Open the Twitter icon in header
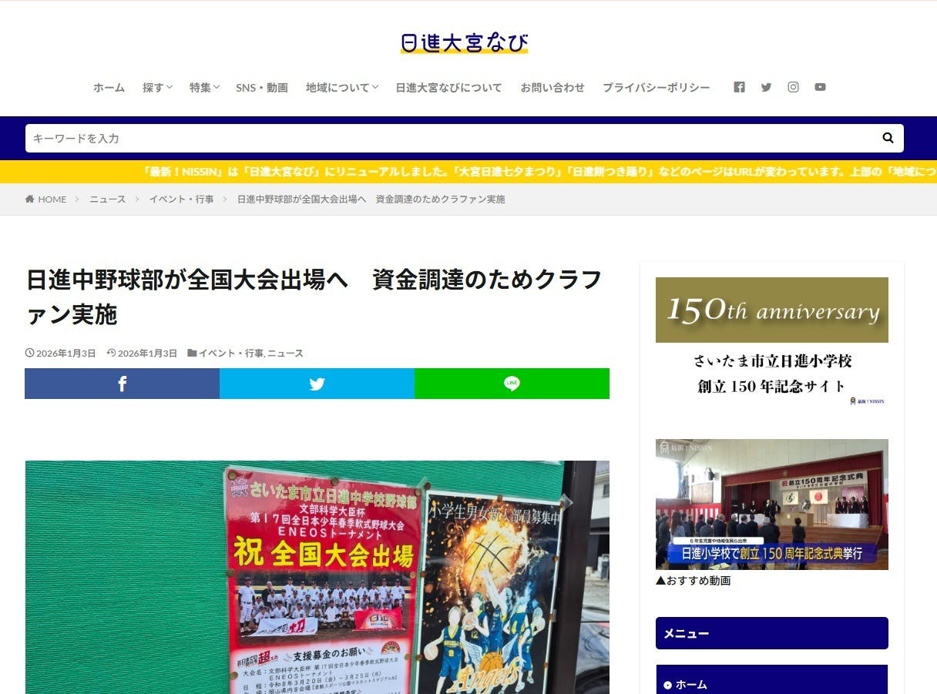 click(766, 87)
